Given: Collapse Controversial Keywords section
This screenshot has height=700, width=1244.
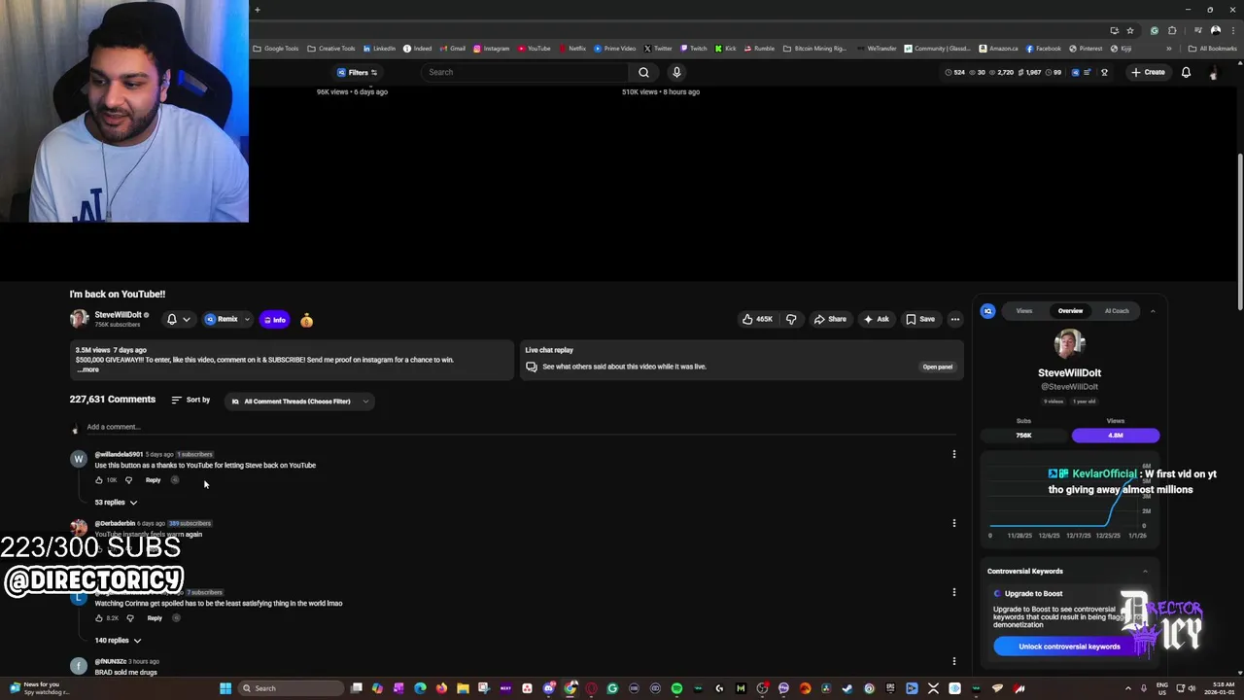Looking at the screenshot, I should [1145, 572].
